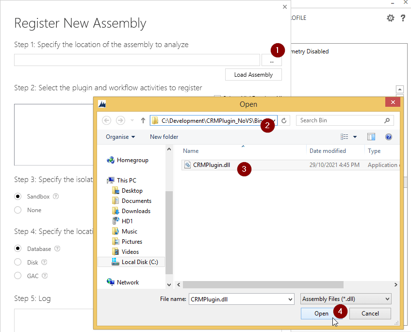Open the Organise menu
The width and height of the screenshot is (411, 332).
tap(120, 137)
